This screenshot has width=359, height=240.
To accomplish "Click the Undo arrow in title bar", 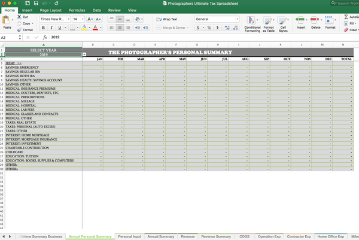I will click(45, 3).
